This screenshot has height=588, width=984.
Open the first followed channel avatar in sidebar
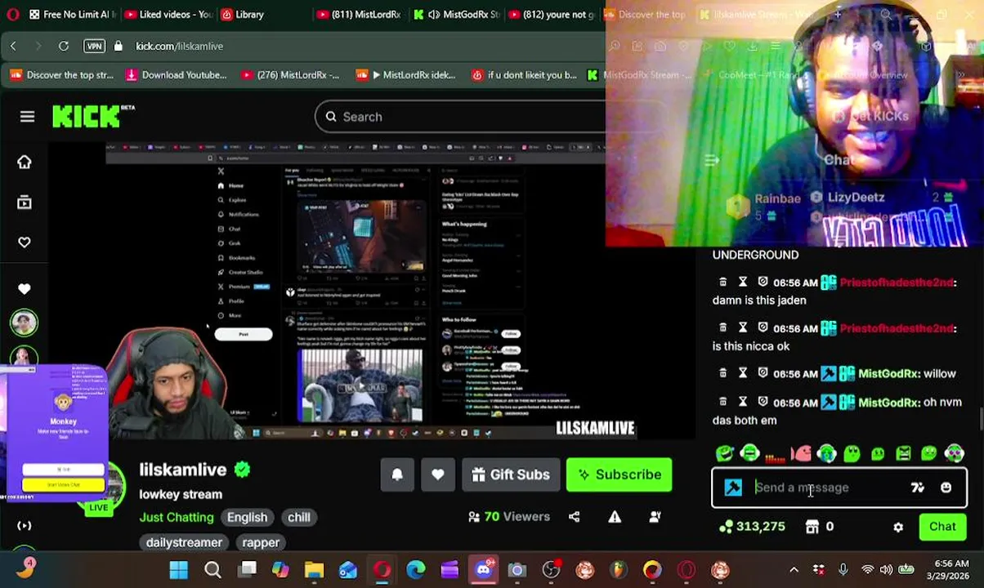(24, 323)
